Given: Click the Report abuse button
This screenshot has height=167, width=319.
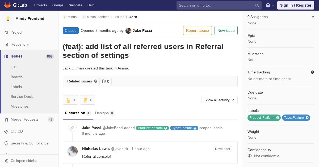Looking at the screenshot, I should coord(198,30).
